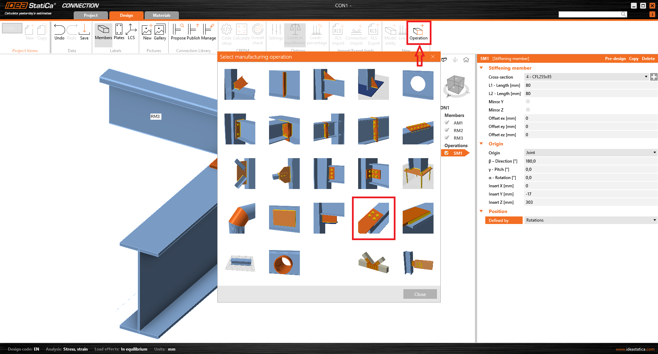658x354 pixels.
Task: Switch to the Project tab
Action: [x=90, y=15]
